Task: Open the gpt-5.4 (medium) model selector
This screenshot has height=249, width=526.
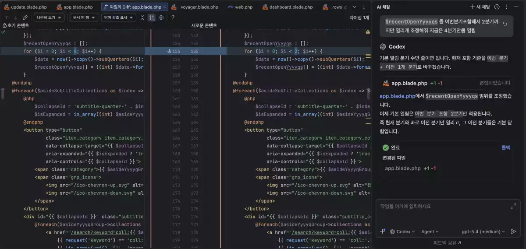Action: pos(483,231)
